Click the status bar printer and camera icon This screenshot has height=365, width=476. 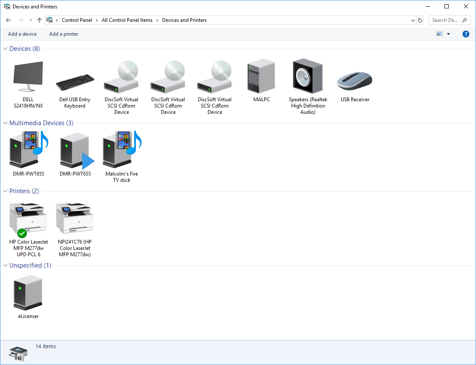tap(18, 354)
